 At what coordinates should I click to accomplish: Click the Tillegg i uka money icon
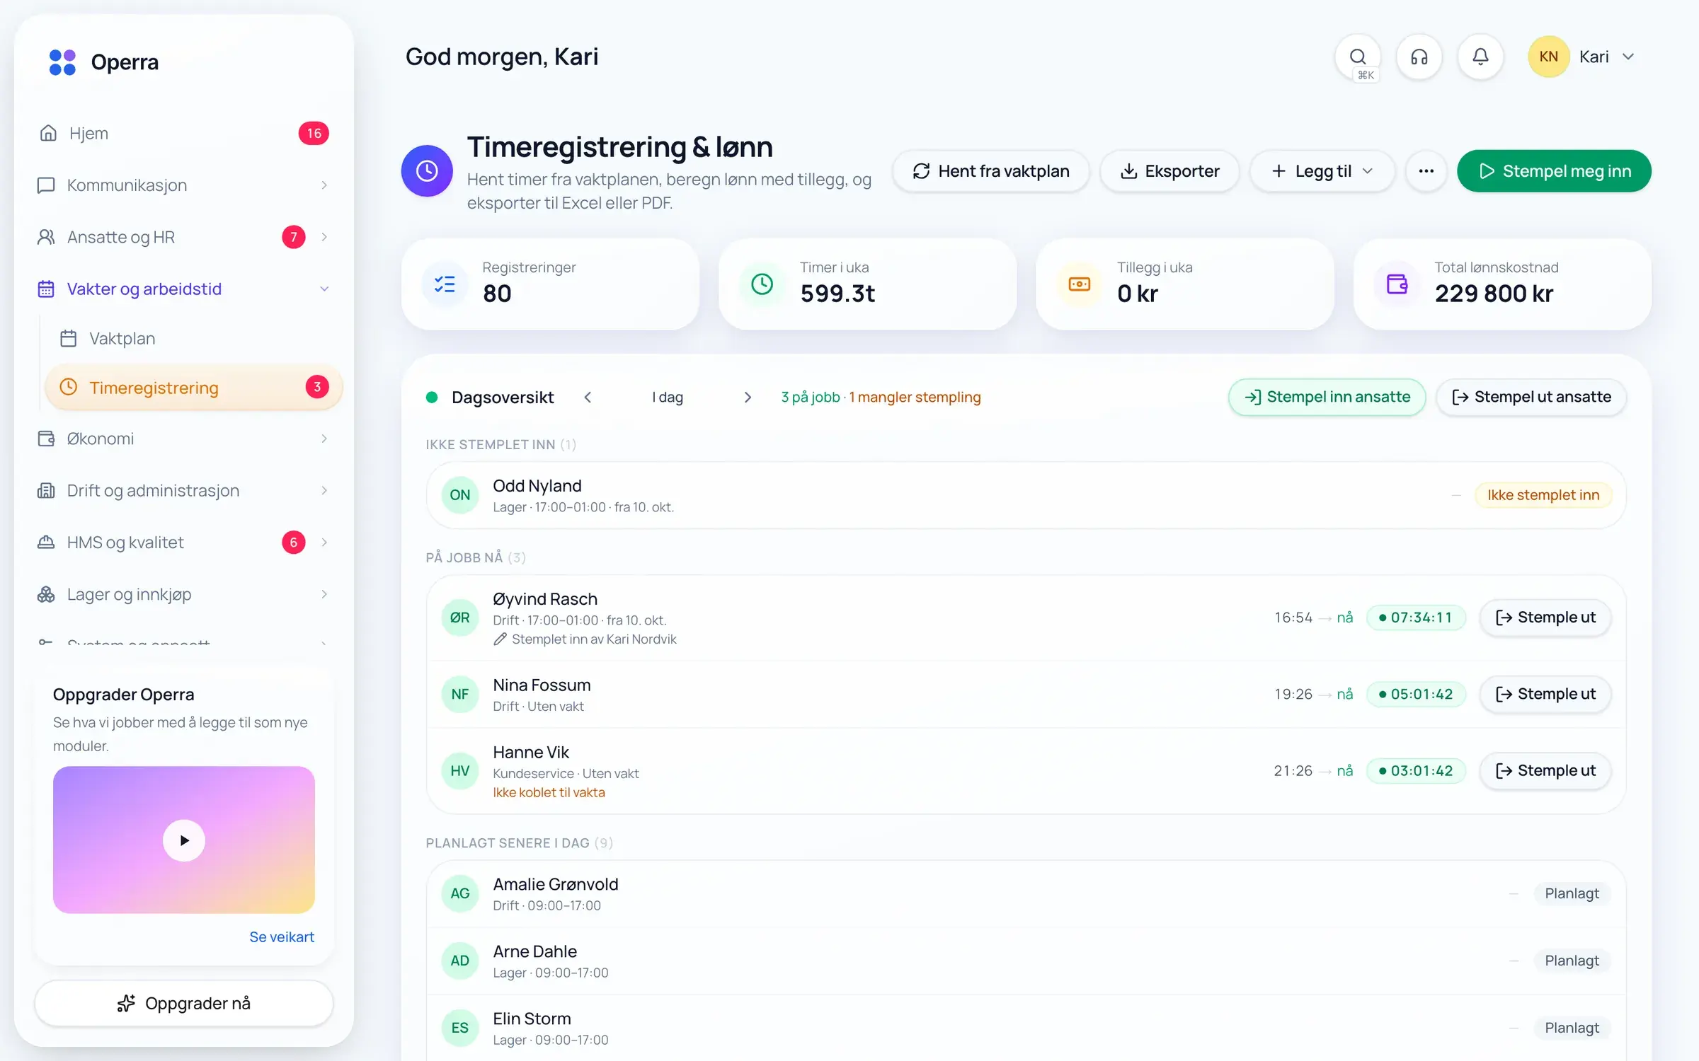pyautogui.click(x=1079, y=284)
